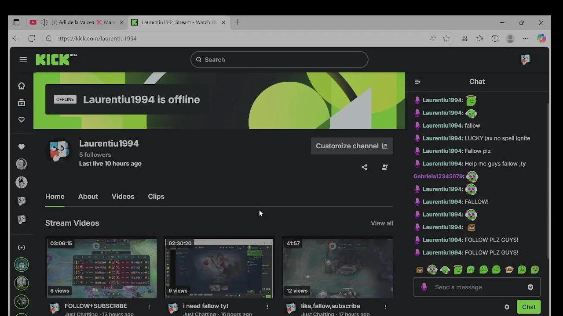Image resolution: width=563 pixels, height=316 pixels.
Task: Click View all stream videos
Action: pyautogui.click(x=382, y=223)
